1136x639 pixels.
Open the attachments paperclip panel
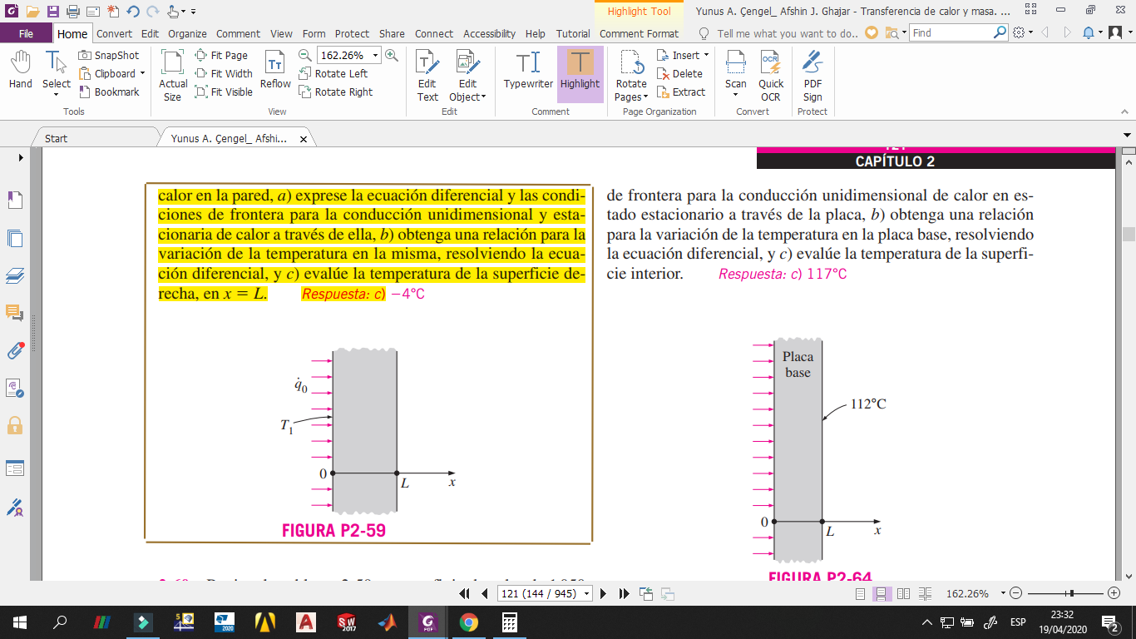[x=15, y=350]
